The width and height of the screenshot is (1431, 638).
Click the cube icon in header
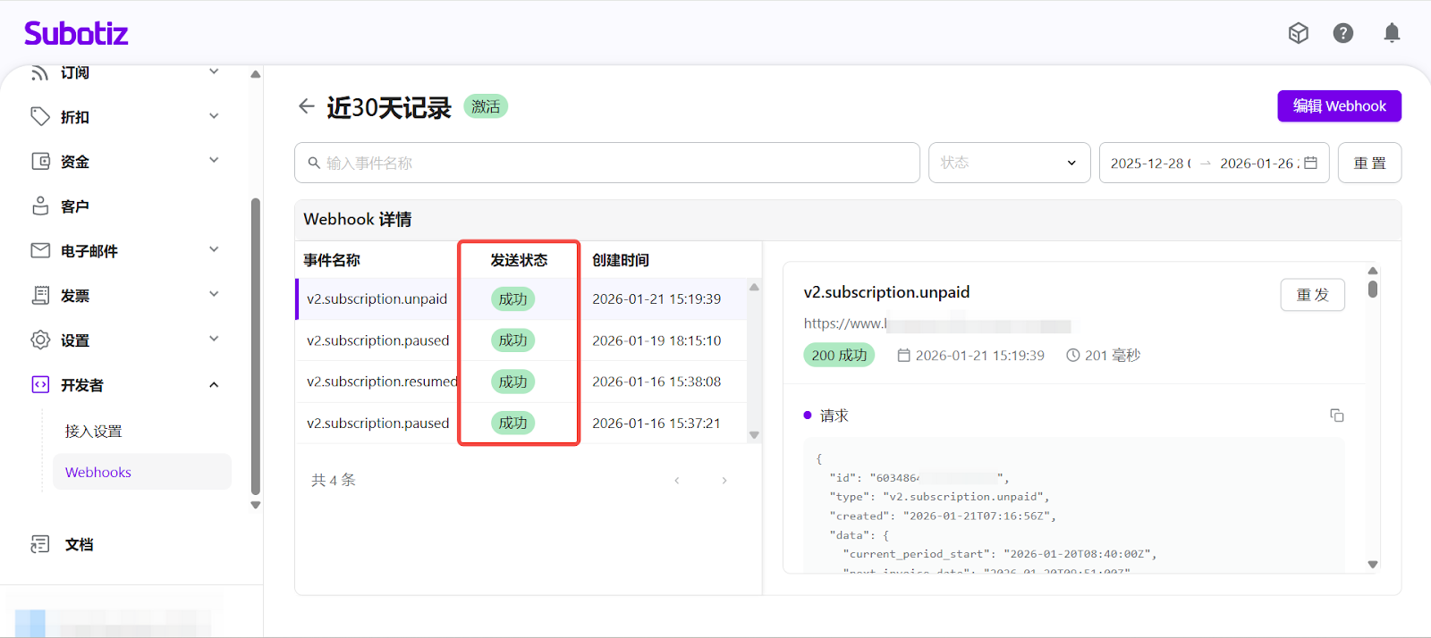1298,34
